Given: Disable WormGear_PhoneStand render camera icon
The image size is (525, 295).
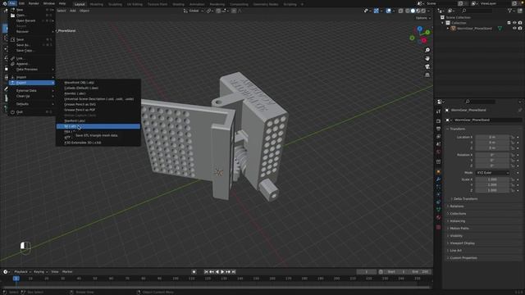Looking at the screenshot, I should pos(520,29).
